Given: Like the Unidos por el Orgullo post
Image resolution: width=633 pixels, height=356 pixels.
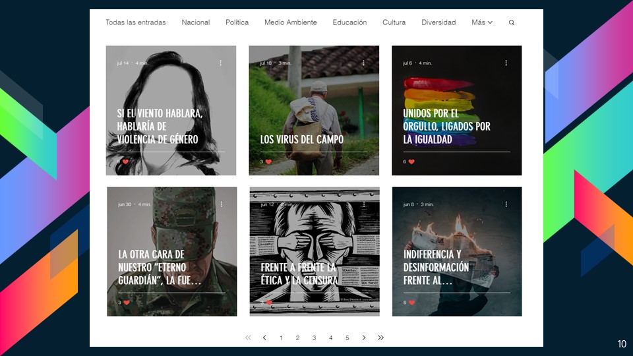Looking at the screenshot, I should 411,162.
